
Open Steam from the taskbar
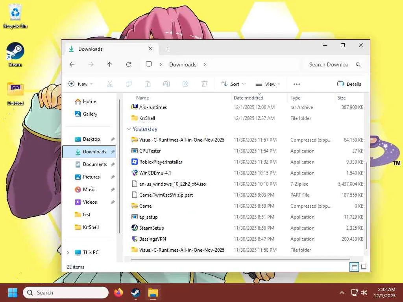pos(135,293)
